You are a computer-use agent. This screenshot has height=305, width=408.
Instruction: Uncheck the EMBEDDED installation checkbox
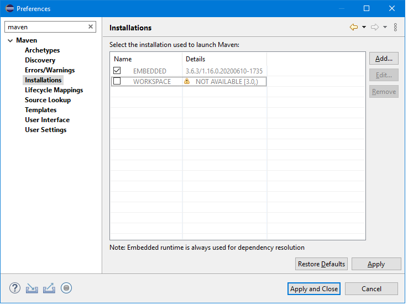(118, 71)
